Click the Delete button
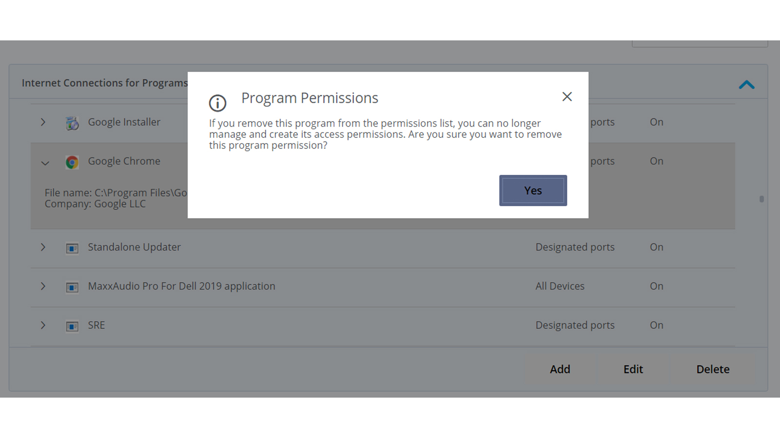The width and height of the screenshot is (780, 438). tap(713, 369)
